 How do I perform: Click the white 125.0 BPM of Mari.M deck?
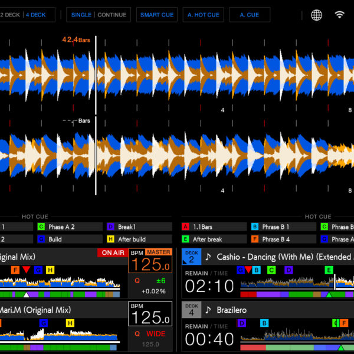(150, 317)
